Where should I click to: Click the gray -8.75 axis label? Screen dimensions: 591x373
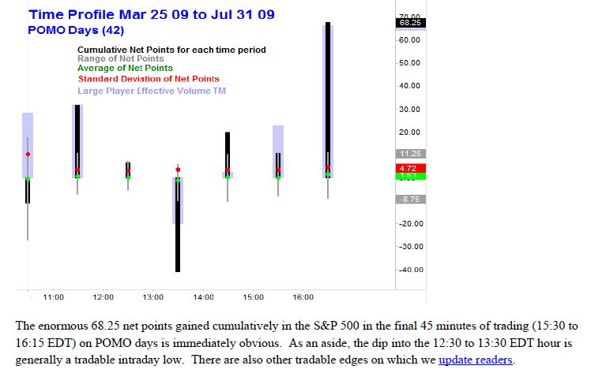410,200
